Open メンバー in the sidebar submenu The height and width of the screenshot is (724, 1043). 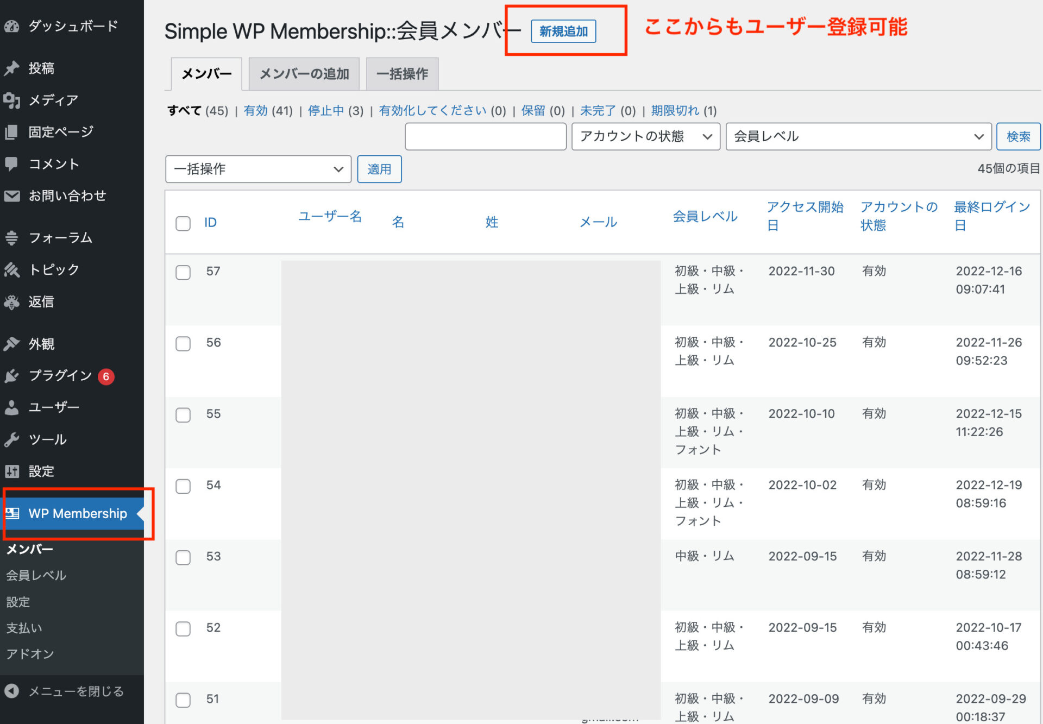click(29, 549)
